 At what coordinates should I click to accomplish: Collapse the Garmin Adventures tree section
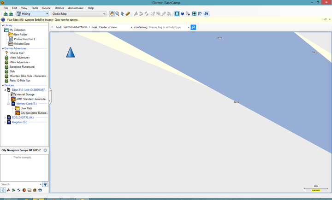coord(3,48)
